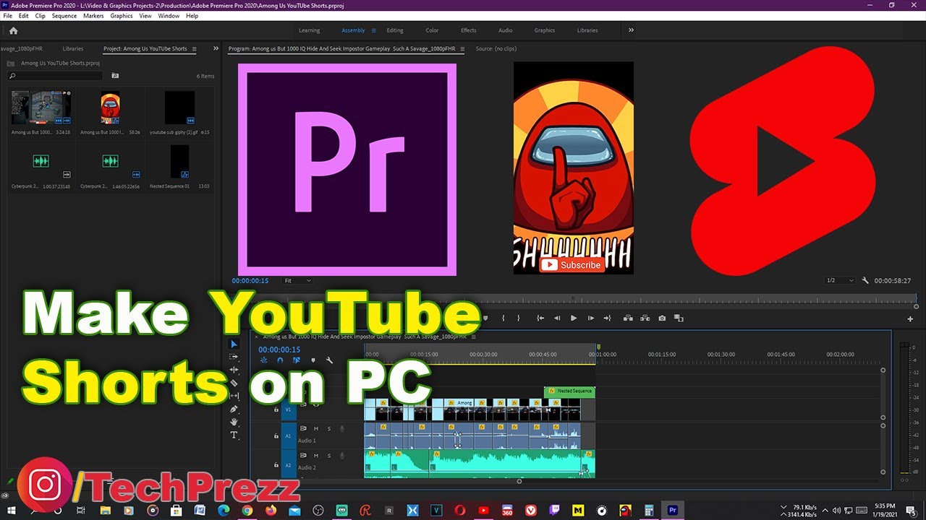This screenshot has height=520, width=926.
Task: Switch to the Editing workspace
Action: pos(395,30)
